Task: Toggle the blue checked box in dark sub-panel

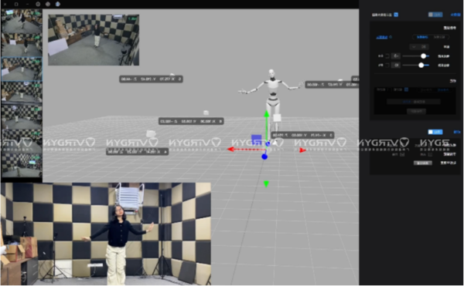Action: 406,89
